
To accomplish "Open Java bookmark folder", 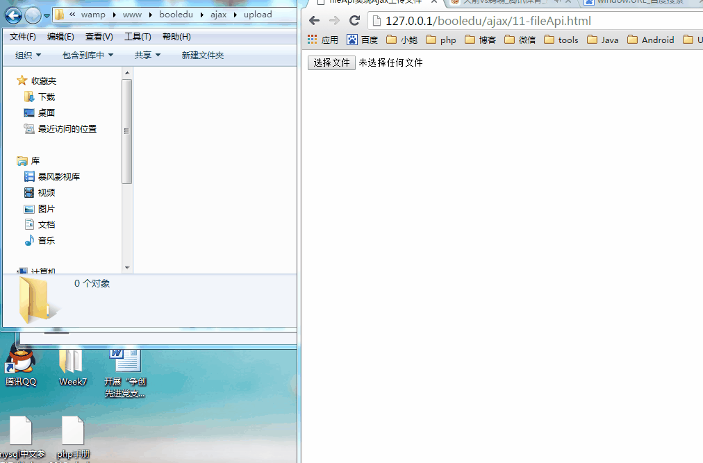I will coord(603,40).
